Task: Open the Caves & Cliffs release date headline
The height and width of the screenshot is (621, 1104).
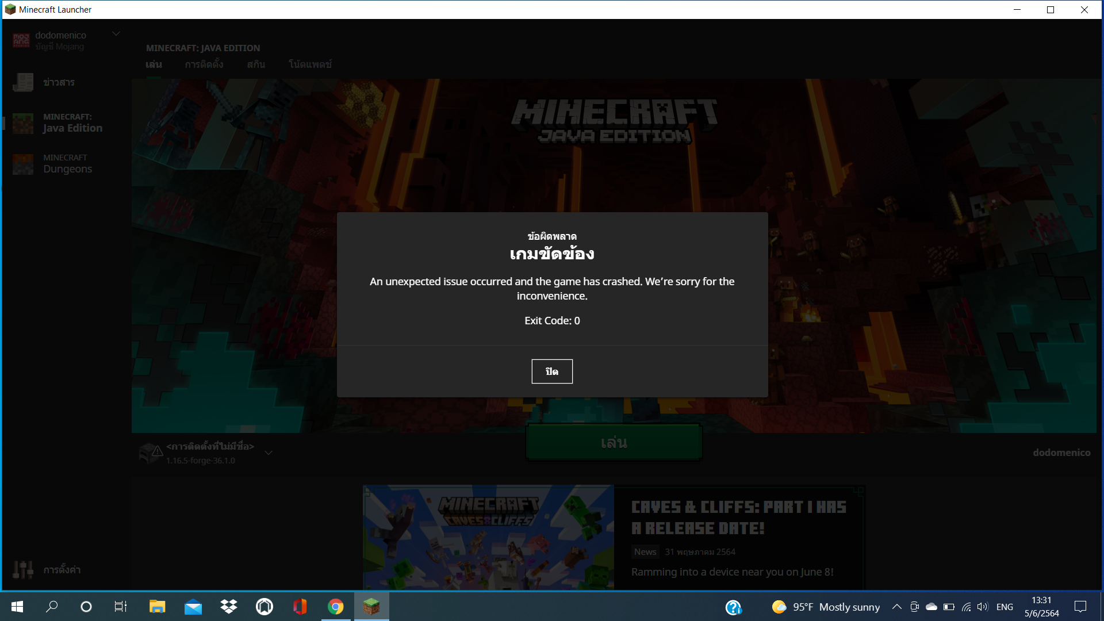Action: 738,517
